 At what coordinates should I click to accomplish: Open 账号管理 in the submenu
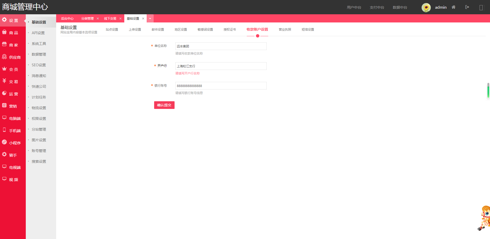pos(39,151)
